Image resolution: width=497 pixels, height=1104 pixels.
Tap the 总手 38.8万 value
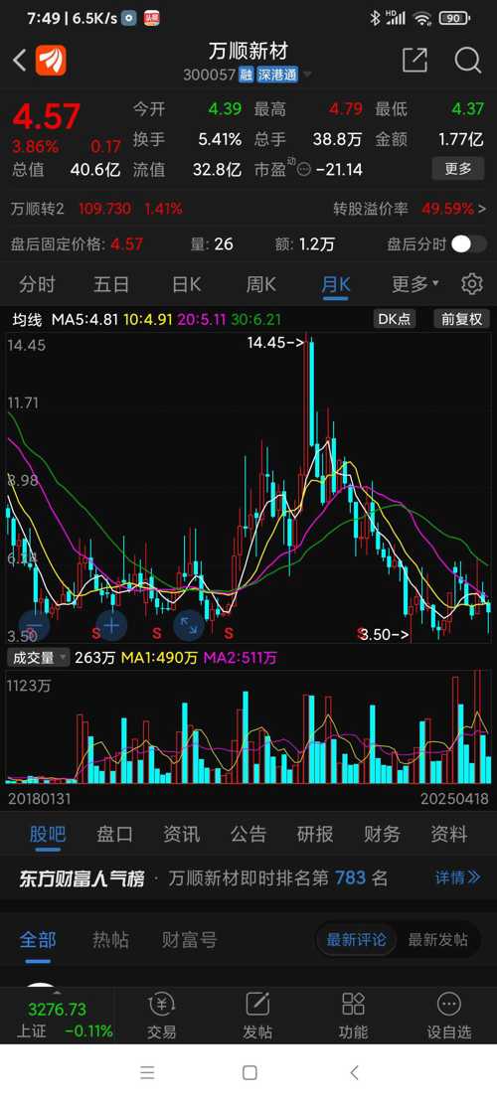pyautogui.click(x=337, y=139)
